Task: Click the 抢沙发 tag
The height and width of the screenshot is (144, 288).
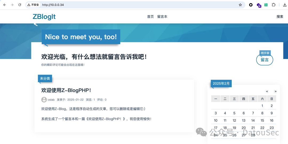Action: (265, 53)
